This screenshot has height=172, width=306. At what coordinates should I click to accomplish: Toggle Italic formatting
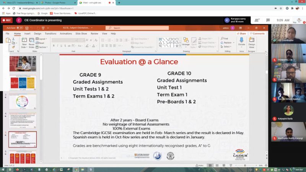58,45
